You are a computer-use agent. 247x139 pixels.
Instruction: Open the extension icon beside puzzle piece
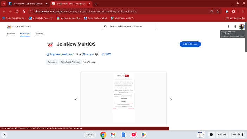coord(227,11)
